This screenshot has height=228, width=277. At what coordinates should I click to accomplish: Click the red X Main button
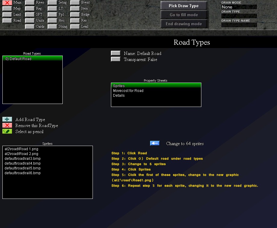point(7,3)
